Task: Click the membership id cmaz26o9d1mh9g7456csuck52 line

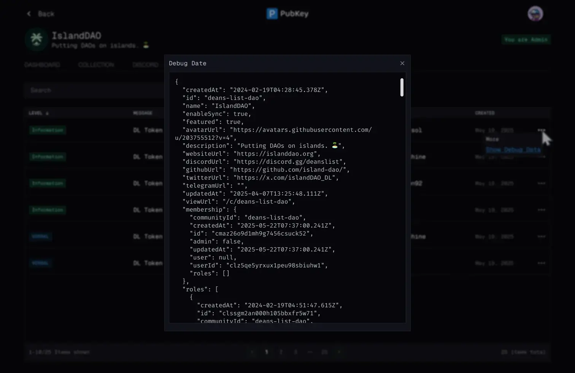Action: 251,234
